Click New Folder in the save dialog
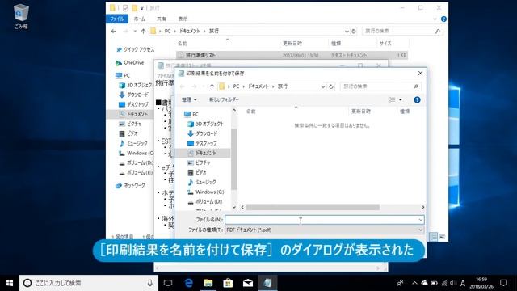 tap(224, 99)
